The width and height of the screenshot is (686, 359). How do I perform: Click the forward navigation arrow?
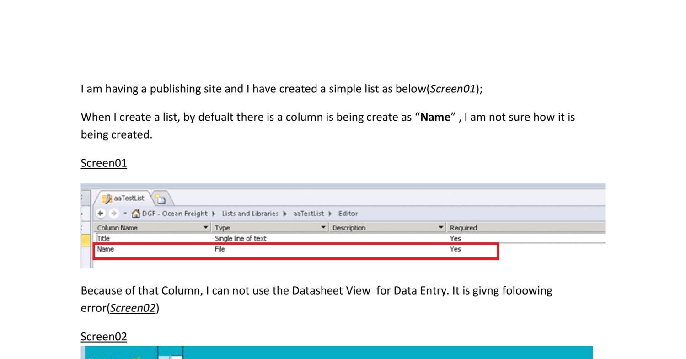point(113,214)
